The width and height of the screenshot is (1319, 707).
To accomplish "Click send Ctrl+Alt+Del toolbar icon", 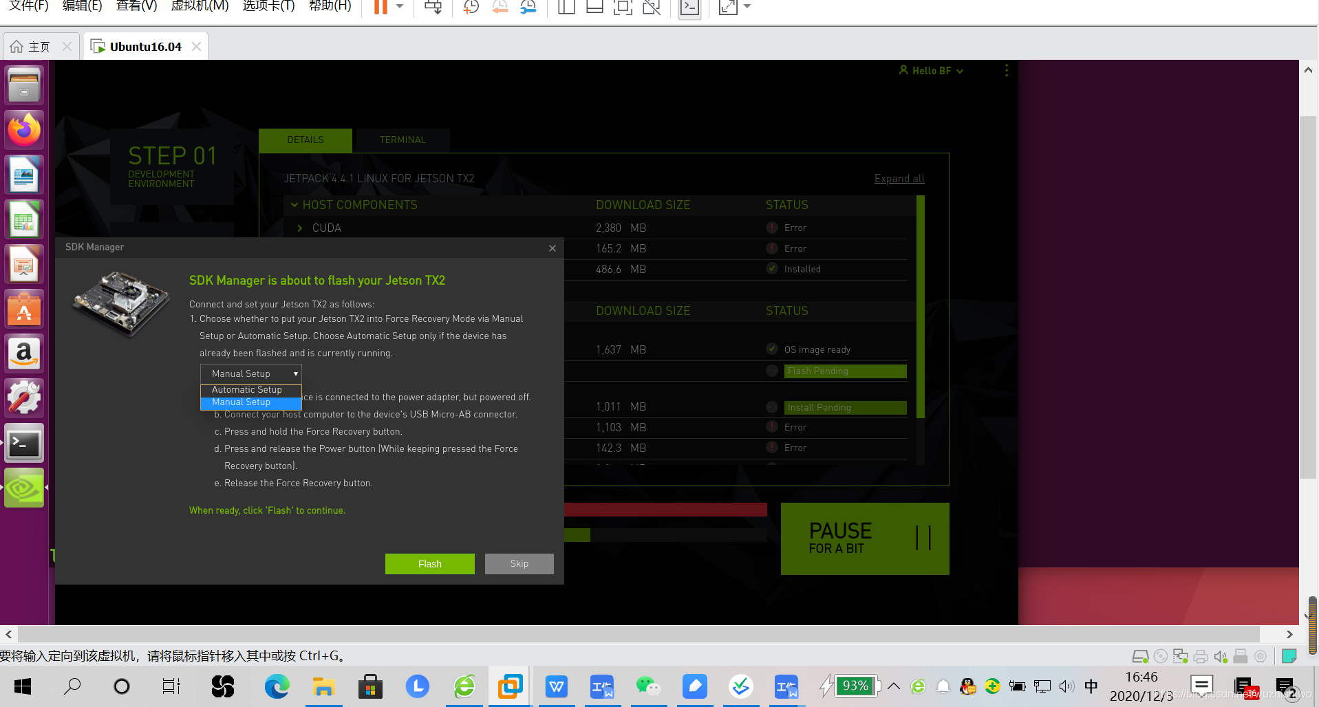I will [433, 7].
